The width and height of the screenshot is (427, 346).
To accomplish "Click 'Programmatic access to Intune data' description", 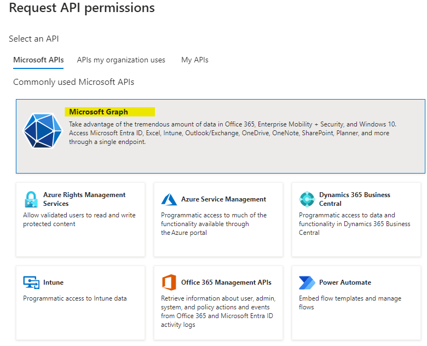I will click(75, 298).
